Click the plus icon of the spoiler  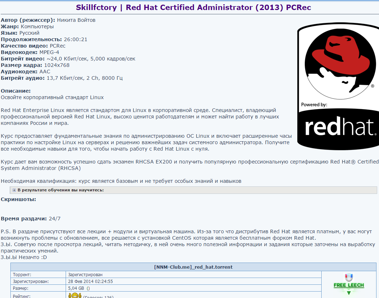(x=14, y=190)
